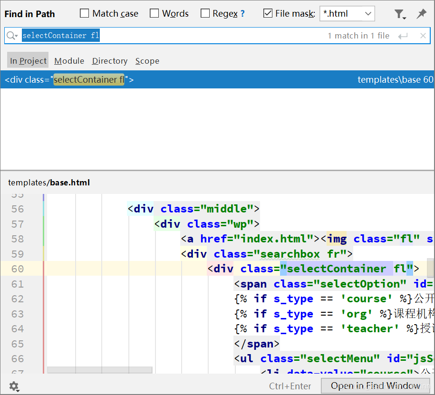This screenshot has height=395, width=435.
Task: Click the filter search results icon
Action: click(x=400, y=14)
